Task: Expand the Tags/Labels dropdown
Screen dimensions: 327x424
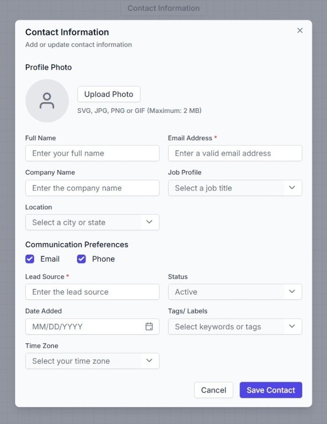Action: pos(234,327)
